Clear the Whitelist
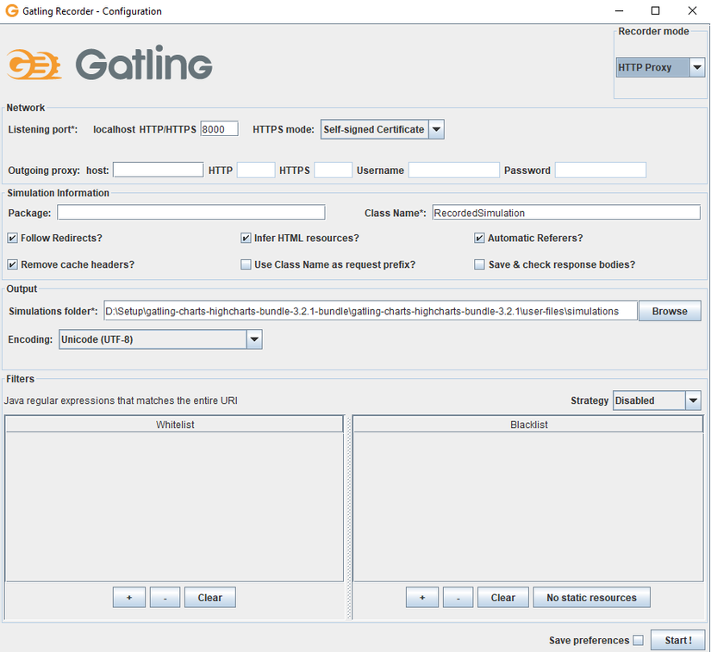The height and width of the screenshot is (652, 711). click(210, 598)
